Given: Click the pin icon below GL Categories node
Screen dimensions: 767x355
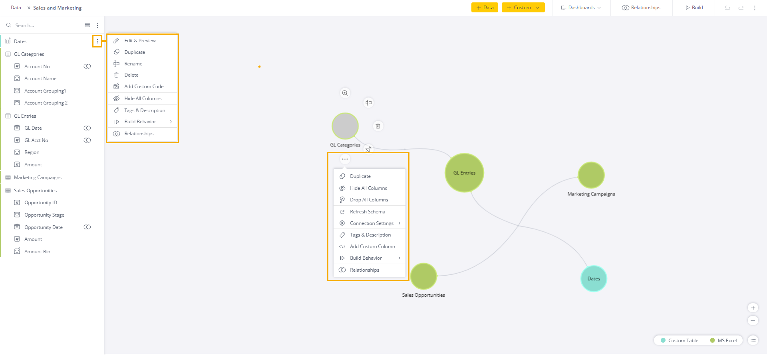Looking at the screenshot, I should pos(368,149).
